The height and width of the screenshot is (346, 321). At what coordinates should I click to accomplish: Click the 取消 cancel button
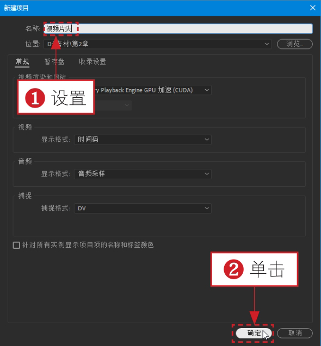click(295, 333)
